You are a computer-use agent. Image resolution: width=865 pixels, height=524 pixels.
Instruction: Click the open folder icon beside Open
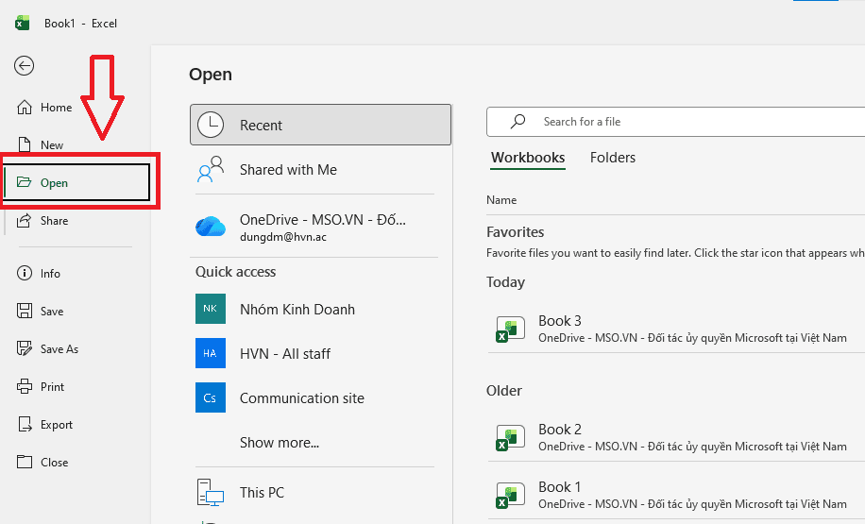click(x=24, y=182)
